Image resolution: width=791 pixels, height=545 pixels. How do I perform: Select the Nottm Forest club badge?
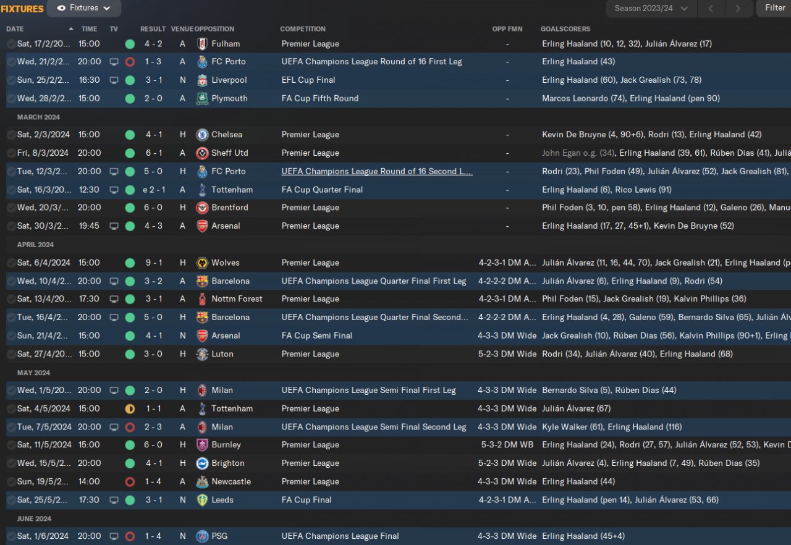[202, 299]
